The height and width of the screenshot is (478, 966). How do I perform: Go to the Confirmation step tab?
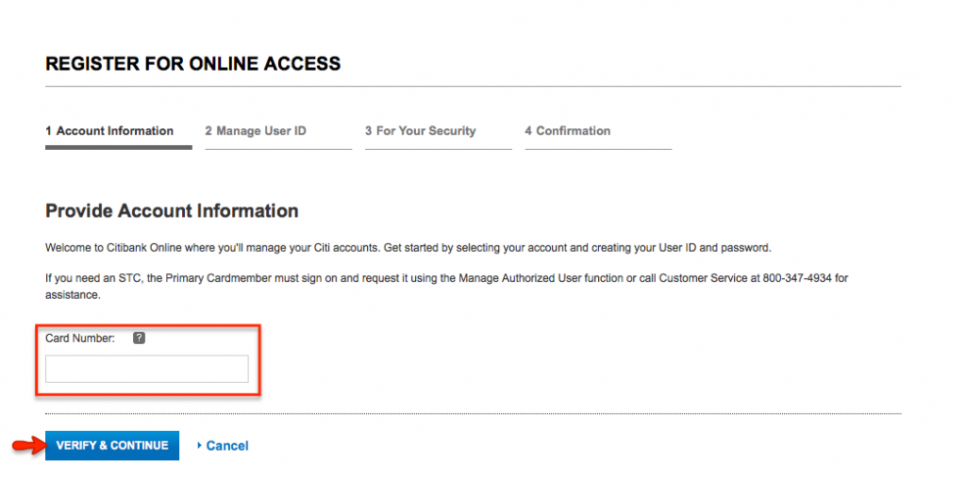[x=568, y=131]
